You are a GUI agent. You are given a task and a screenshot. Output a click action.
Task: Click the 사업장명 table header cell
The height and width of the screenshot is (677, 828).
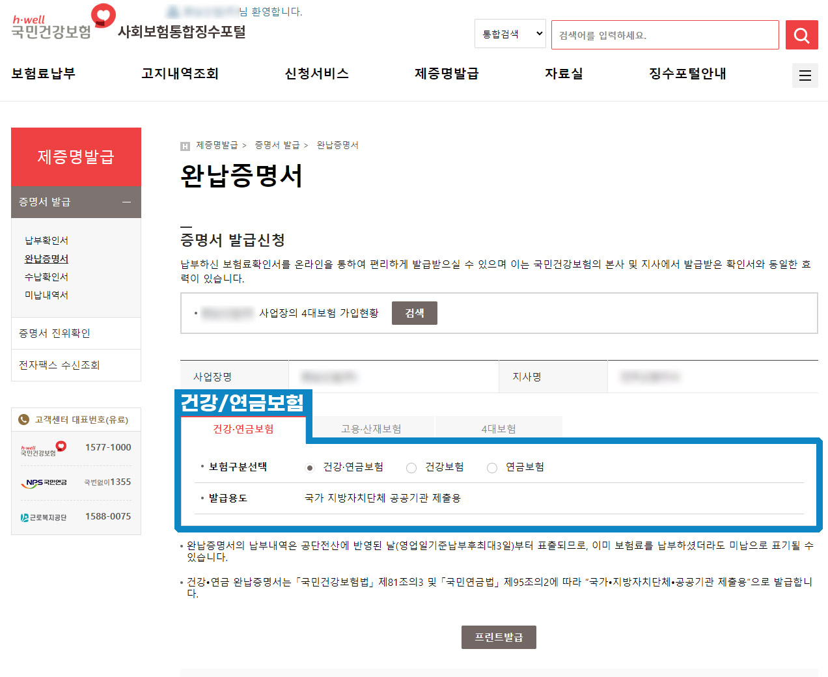[x=234, y=377]
